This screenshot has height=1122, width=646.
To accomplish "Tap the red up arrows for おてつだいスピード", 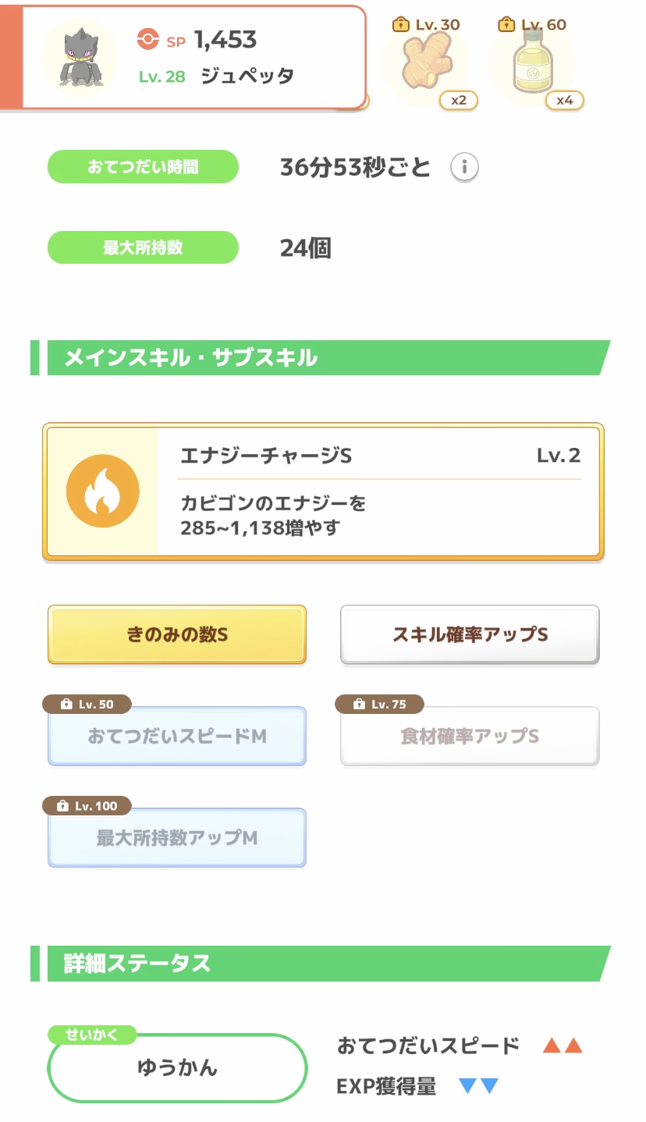I will 563,1046.
